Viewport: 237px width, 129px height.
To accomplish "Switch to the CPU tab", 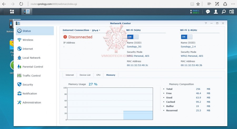I will [x=98, y=75].
